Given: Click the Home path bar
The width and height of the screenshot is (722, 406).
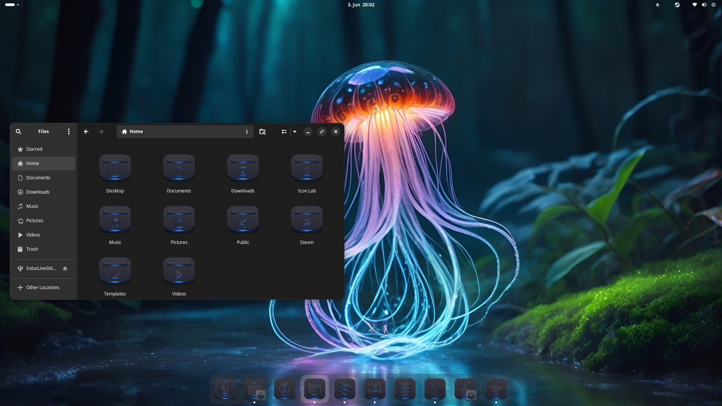Looking at the screenshot, I should pyautogui.click(x=185, y=132).
